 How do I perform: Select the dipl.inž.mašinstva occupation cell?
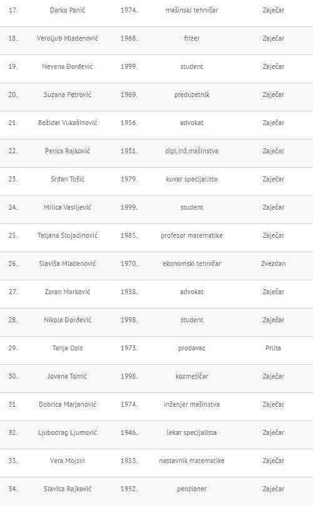click(192, 151)
